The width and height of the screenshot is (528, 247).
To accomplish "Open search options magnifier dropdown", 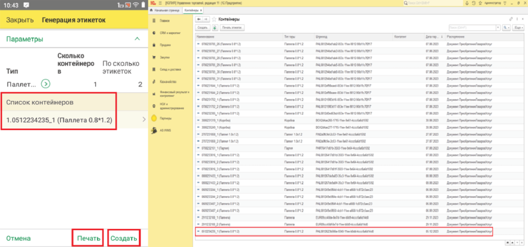I will (x=506, y=28).
